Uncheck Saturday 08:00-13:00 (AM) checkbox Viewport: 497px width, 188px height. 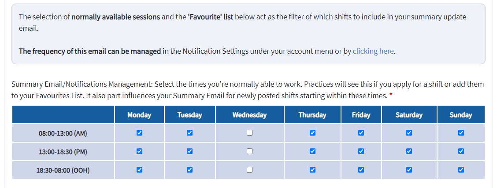[409, 133]
